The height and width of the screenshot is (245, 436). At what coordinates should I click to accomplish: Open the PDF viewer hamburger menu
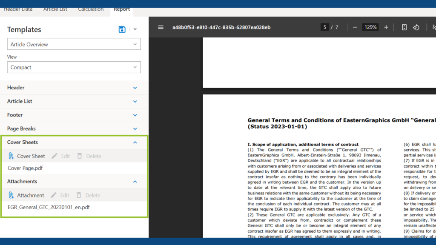tap(161, 27)
